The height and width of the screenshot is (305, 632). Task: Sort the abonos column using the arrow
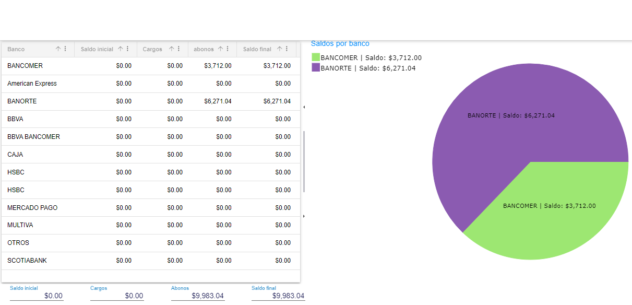coord(221,49)
